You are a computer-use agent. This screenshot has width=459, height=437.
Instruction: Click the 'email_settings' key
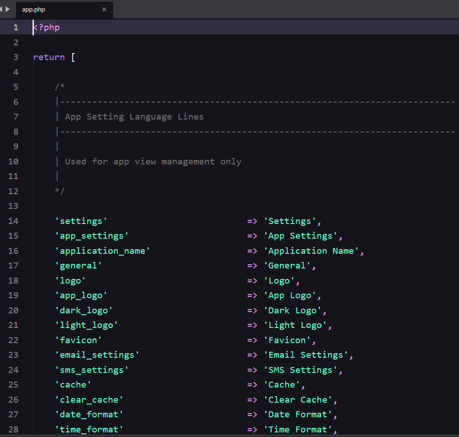point(97,355)
